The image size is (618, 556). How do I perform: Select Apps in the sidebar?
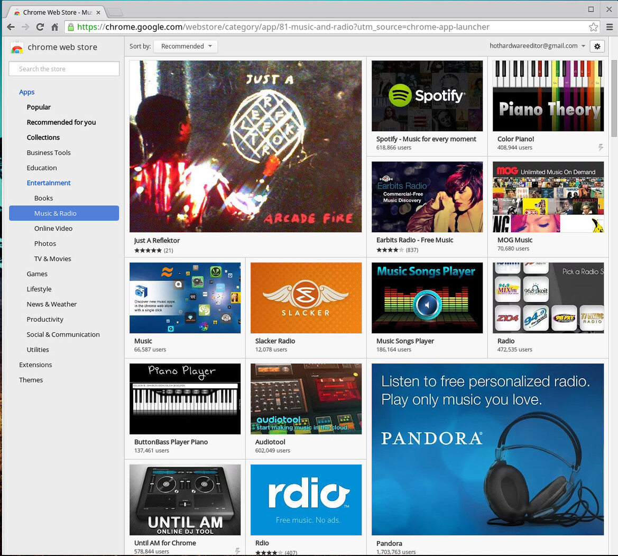click(27, 92)
